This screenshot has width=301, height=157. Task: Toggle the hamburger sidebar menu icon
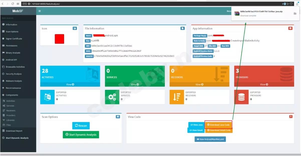click(40, 11)
